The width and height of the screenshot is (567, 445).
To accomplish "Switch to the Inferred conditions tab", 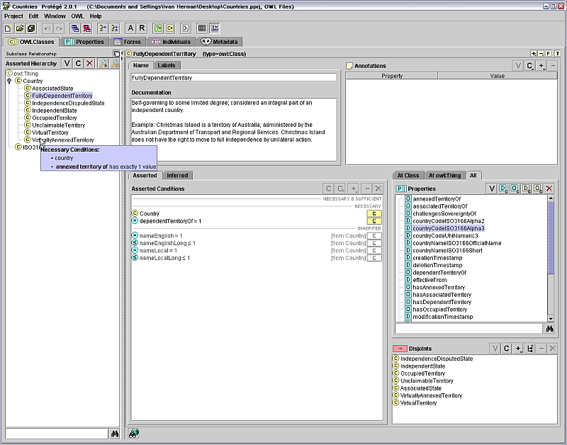I will pyautogui.click(x=177, y=175).
